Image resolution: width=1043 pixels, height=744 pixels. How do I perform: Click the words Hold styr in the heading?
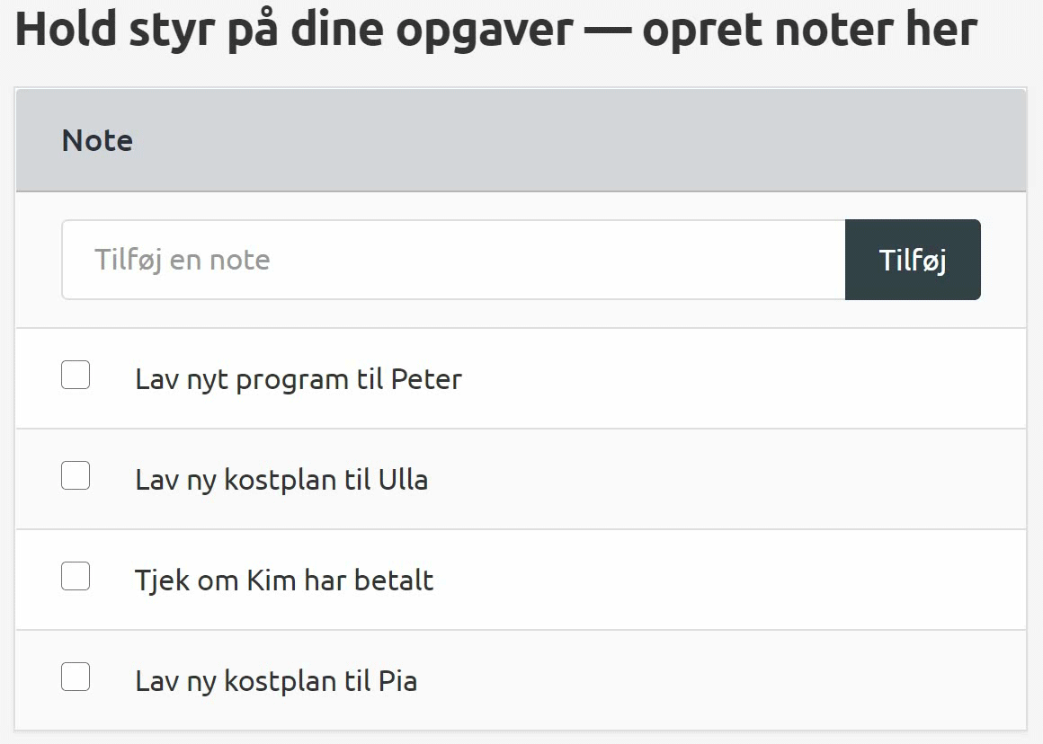click(x=110, y=29)
